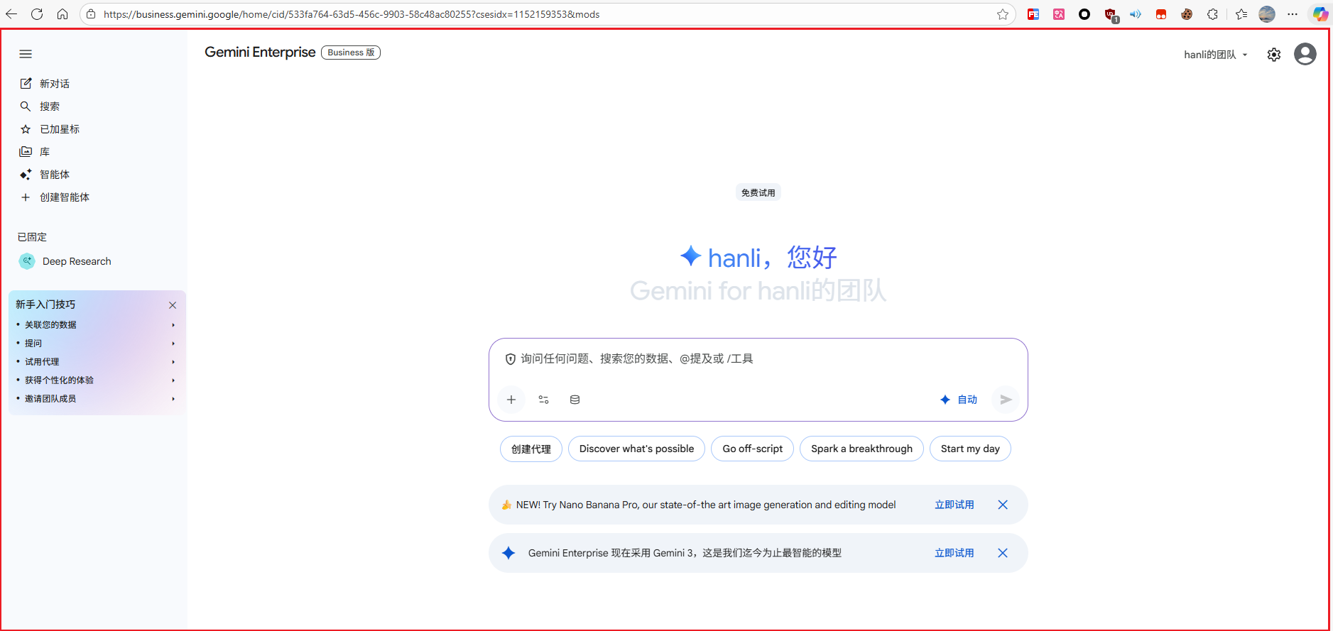Open the 自动 model selector
Screen dimensions: 1333x631
pyautogui.click(x=959, y=400)
